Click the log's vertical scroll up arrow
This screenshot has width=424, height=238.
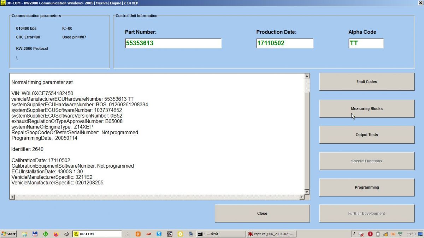click(307, 76)
